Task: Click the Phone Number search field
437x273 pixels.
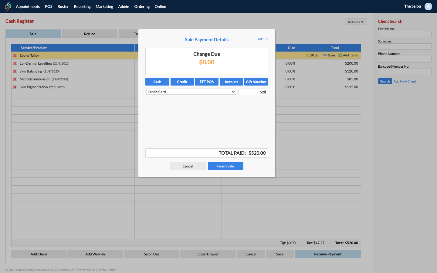Action: [405, 59]
